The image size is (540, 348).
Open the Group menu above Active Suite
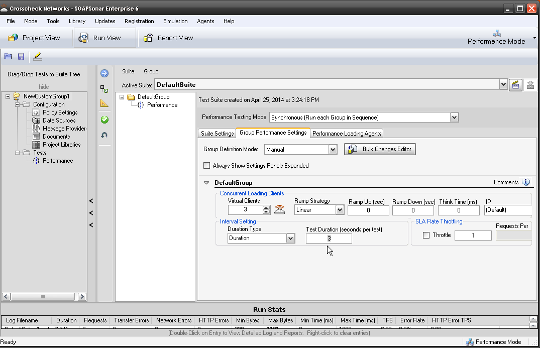(151, 71)
